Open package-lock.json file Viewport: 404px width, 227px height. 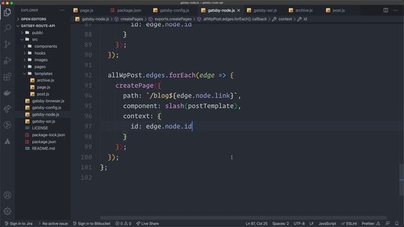49,135
